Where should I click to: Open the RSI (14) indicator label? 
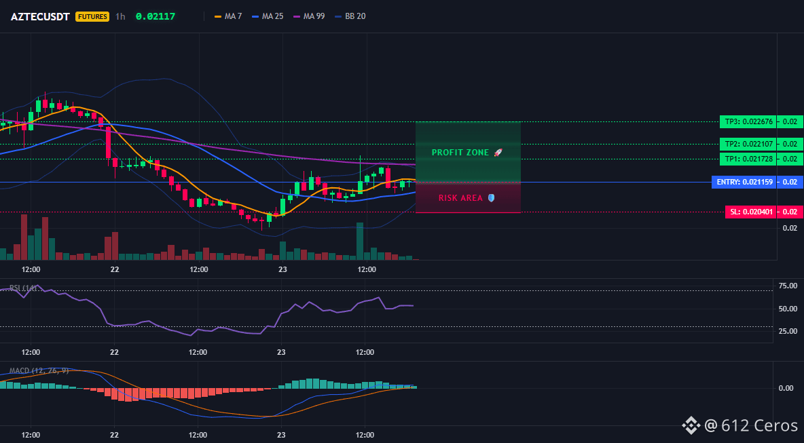pyautogui.click(x=23, y=288)
